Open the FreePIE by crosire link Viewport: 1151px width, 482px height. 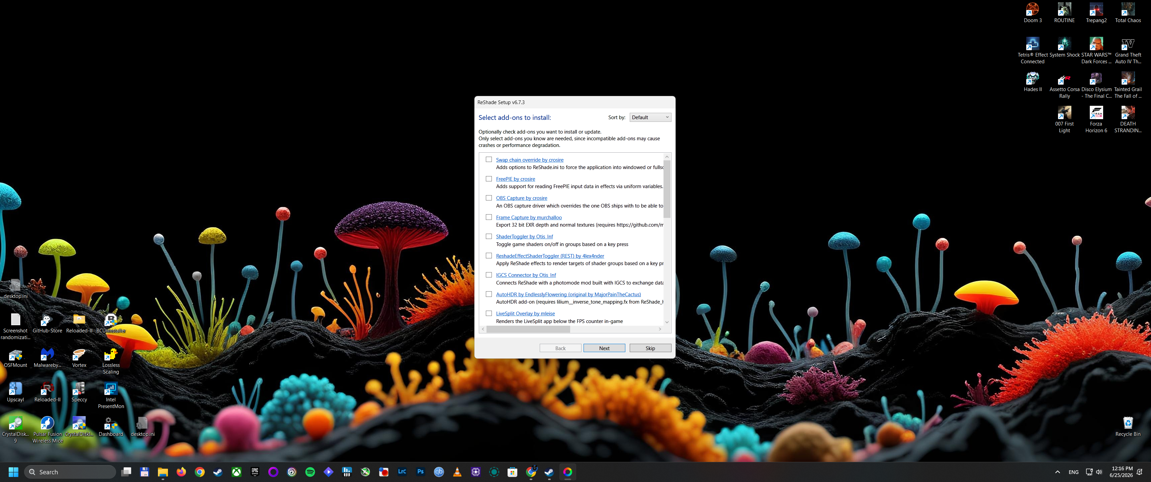[x=515, y=179]
